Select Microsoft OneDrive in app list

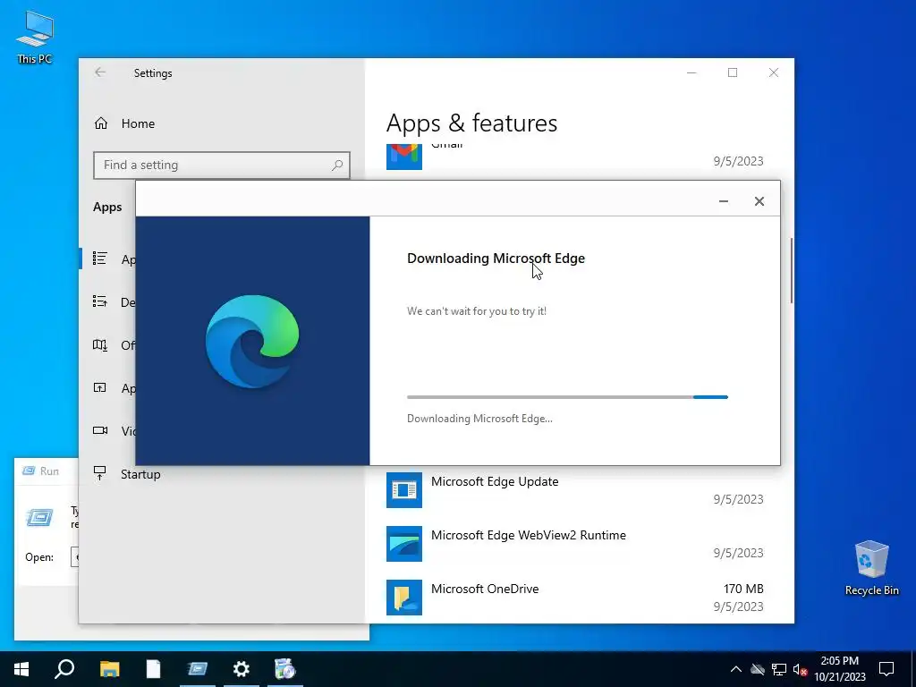575,598
